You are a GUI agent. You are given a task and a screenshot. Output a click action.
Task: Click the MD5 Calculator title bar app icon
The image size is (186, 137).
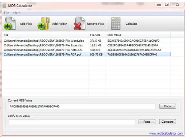pos(4,6)
